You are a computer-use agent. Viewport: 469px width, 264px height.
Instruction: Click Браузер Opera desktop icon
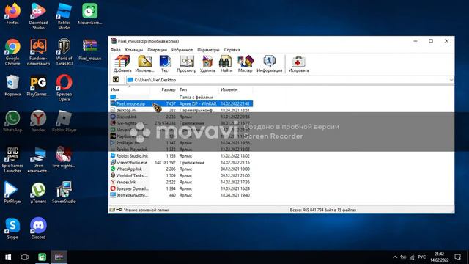[64, 88]
